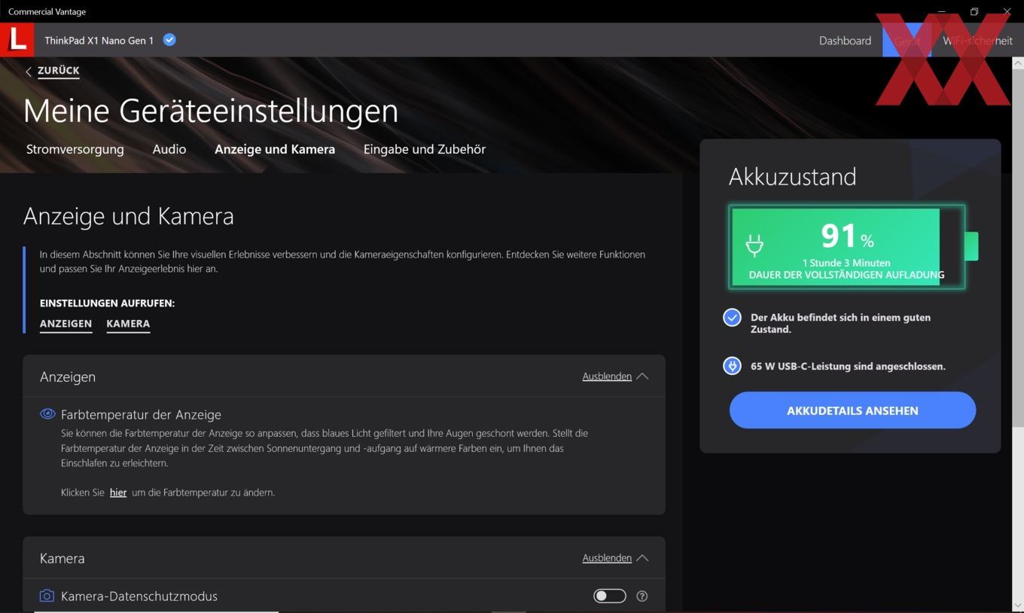The image size is (1024, 613).
Task: Click the blue verified badge next to ThinkPad X1 Nano
Action: (x=169, y=40)
